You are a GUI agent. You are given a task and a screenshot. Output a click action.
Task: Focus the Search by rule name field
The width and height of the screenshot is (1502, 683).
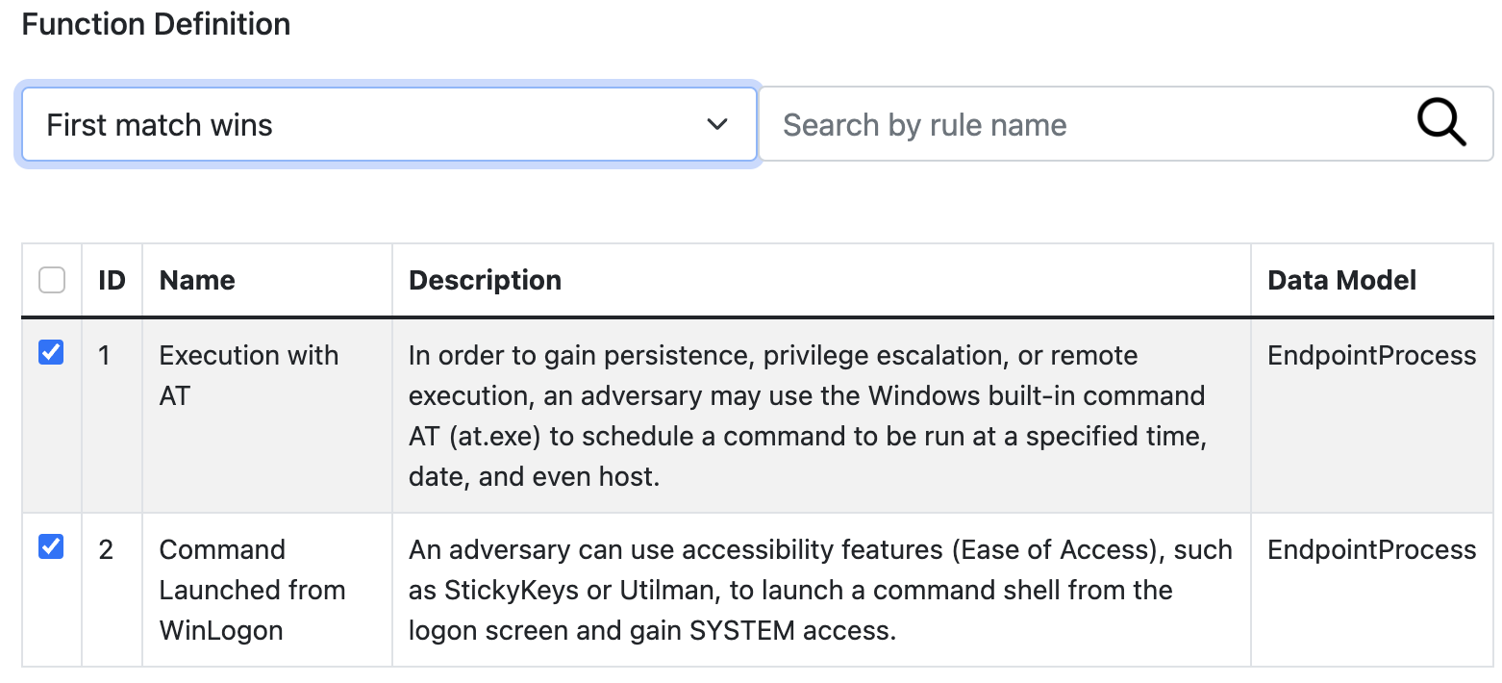[x=1087, y=125]
